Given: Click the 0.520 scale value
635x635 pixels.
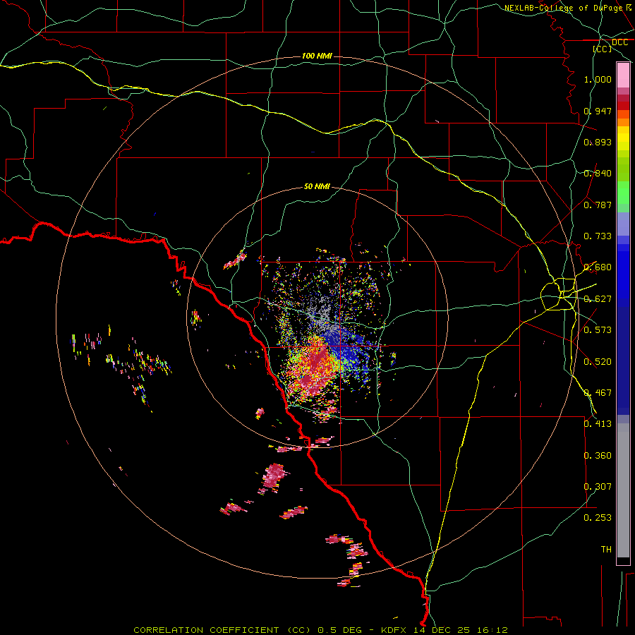Looking at the screenshot, I should coord(598,362).
